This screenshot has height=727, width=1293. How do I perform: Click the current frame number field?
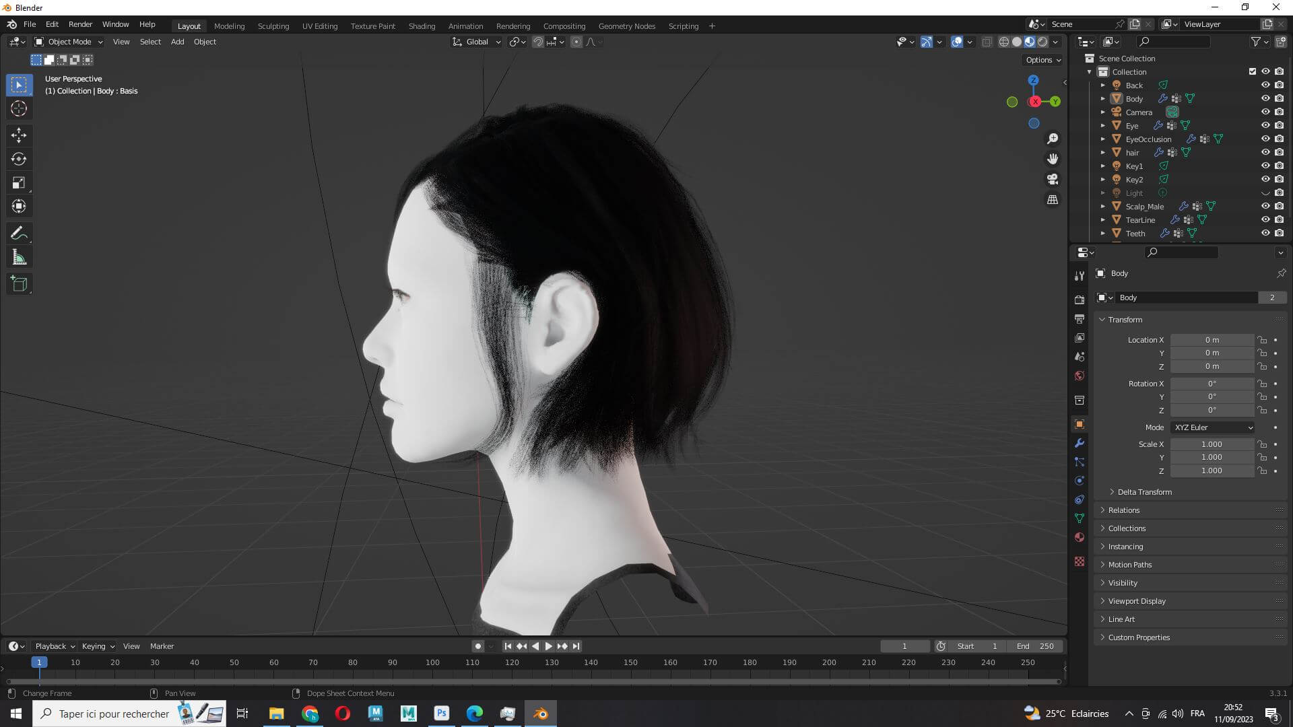click(x=904, y=646)
